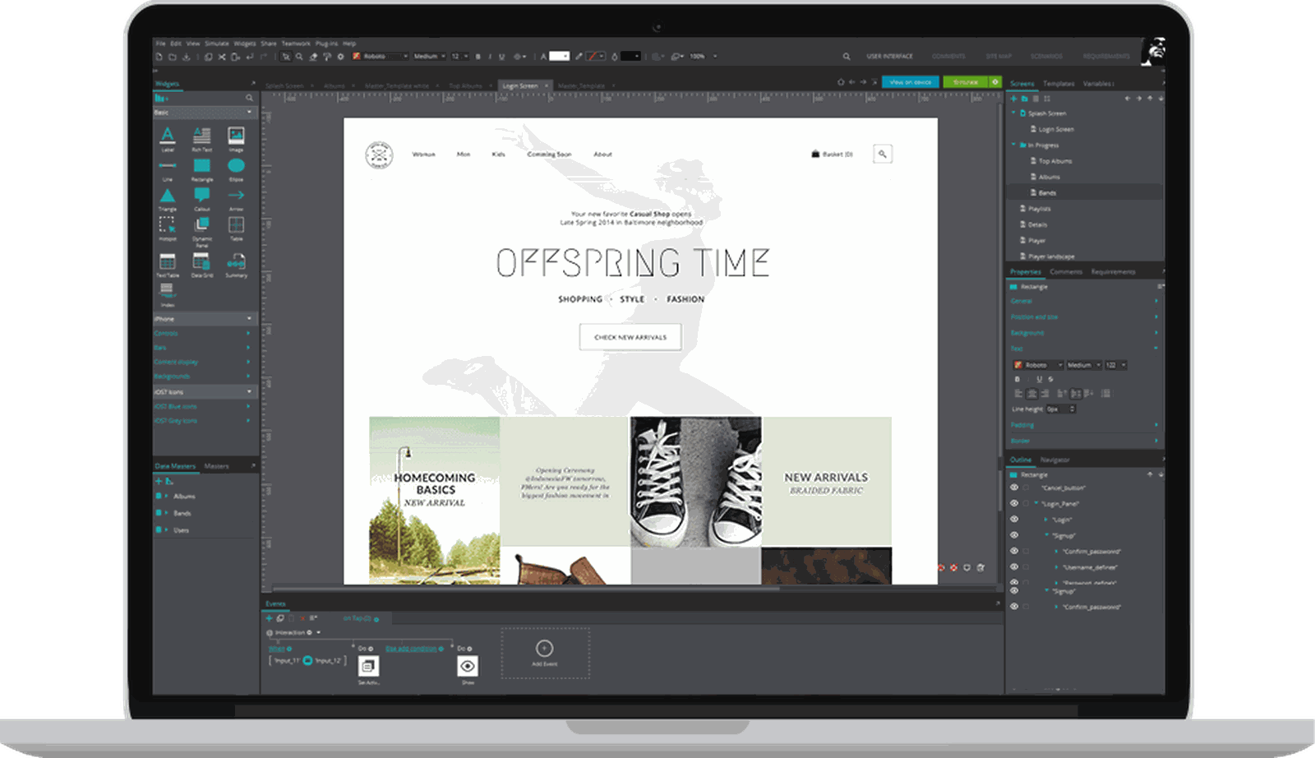
Task: Collapse the In Progress folder
Action: point(1013,145)
